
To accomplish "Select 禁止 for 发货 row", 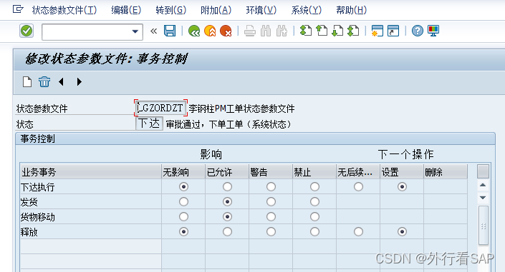I will (x=314, y=201).
